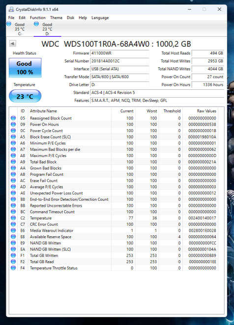Click Total NAND Writes value 4044 GB
This screenshot has width=234, height=325.
pos(208,69)
